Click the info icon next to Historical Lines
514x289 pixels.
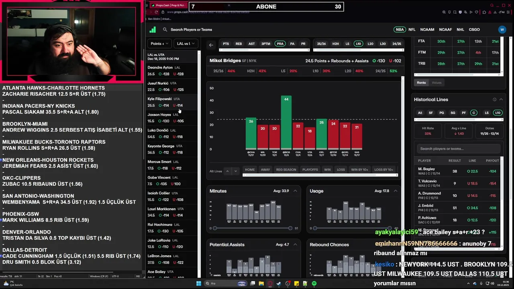click(495, 100)
